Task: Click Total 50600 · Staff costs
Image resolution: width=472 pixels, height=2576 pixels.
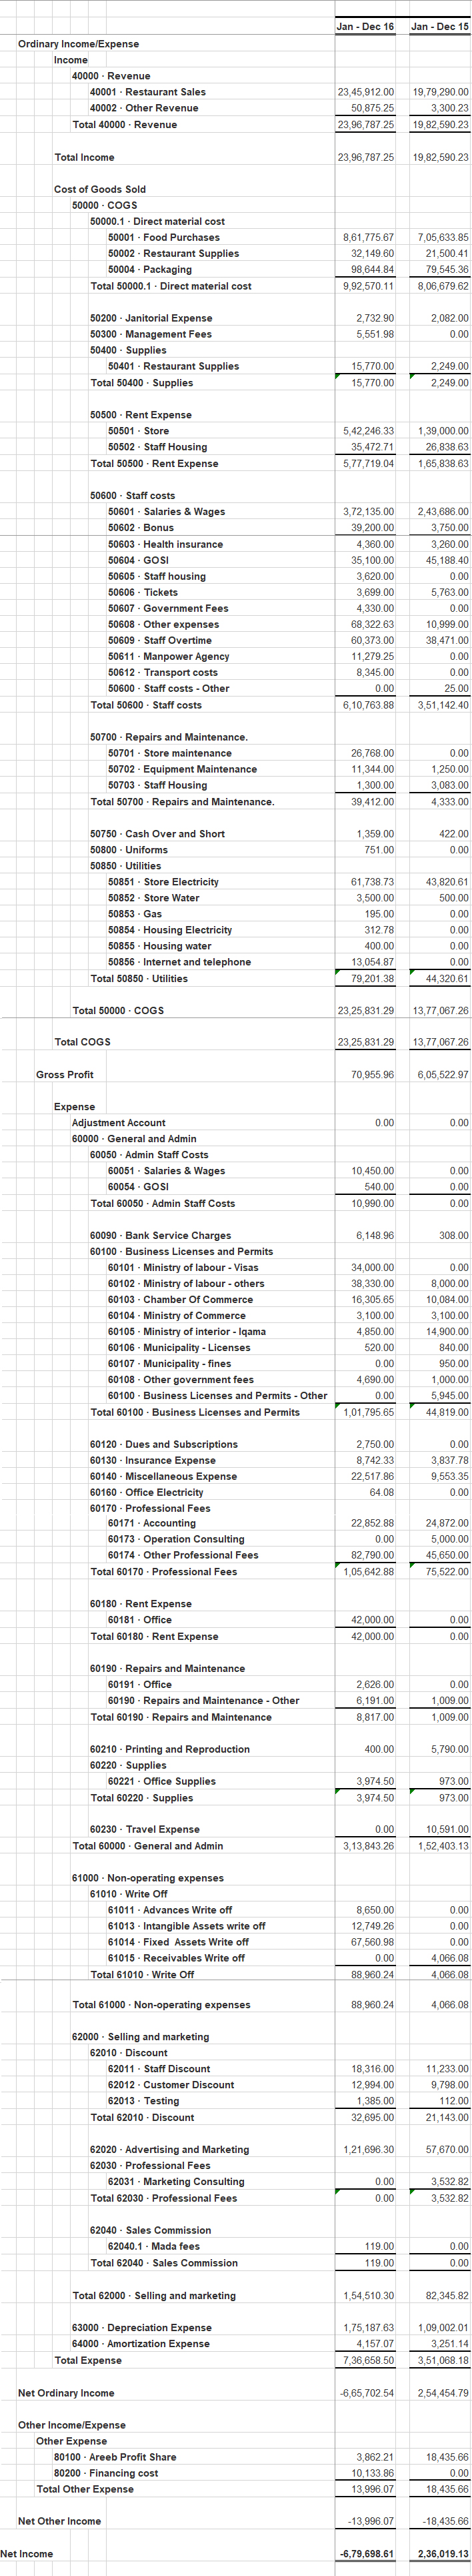Action: (x=146, y=705)
